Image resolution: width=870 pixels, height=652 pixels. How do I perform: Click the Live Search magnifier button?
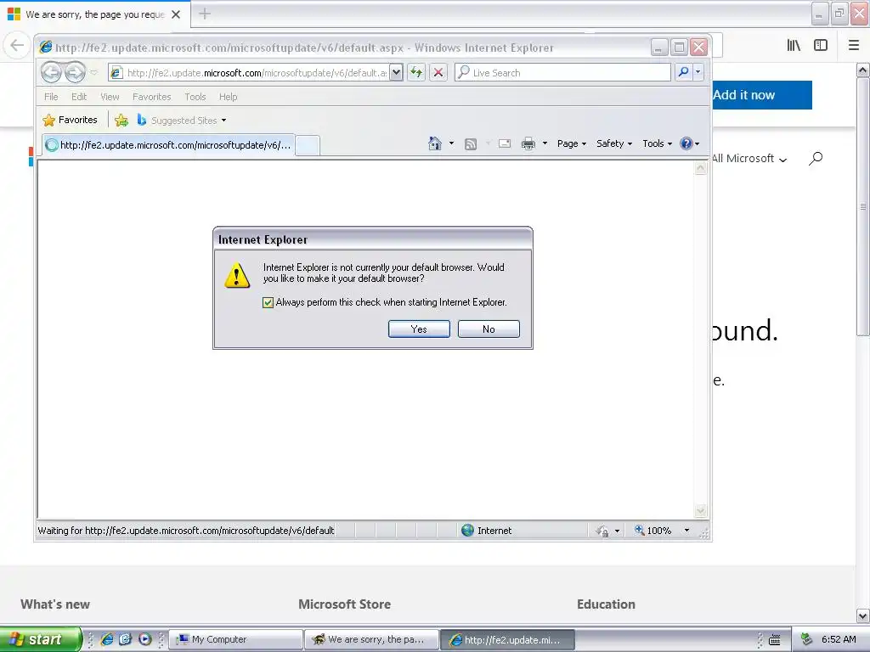click(684, 72)
